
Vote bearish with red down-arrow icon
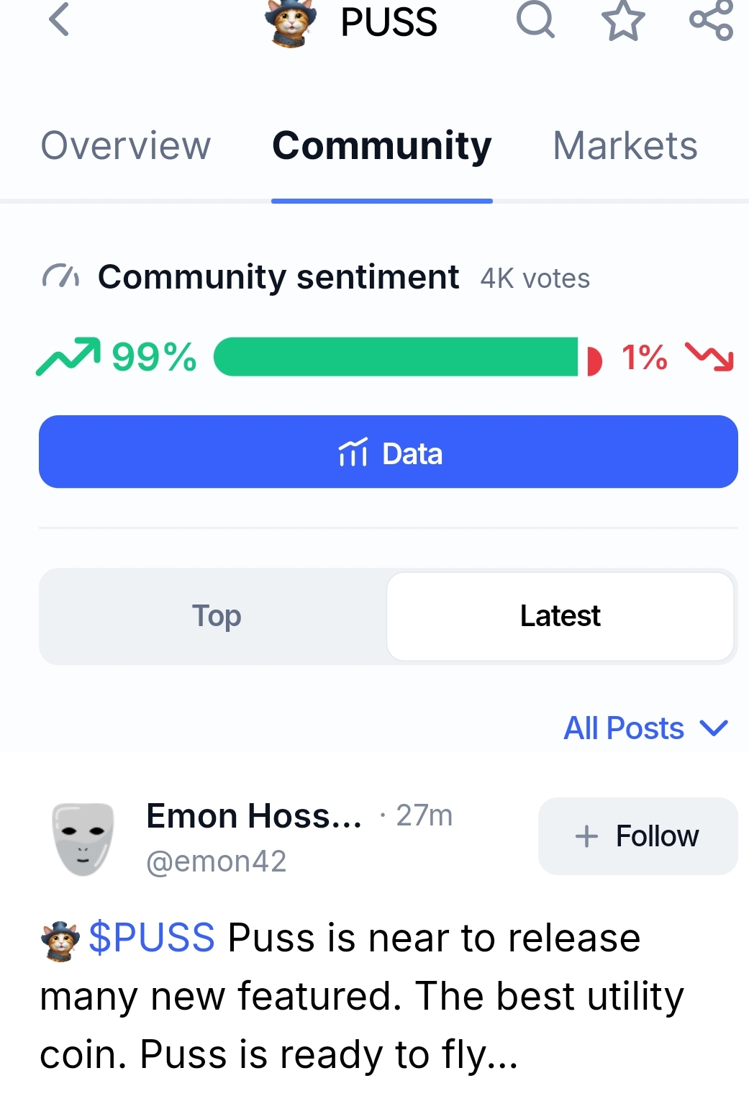coord(709,356)
